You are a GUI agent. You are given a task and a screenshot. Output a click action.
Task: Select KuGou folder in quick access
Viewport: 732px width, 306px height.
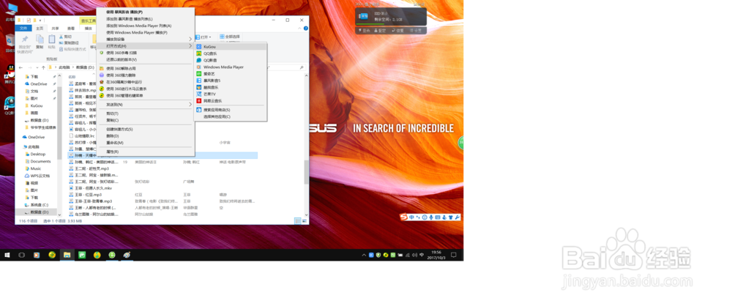[x=36, y=105]
